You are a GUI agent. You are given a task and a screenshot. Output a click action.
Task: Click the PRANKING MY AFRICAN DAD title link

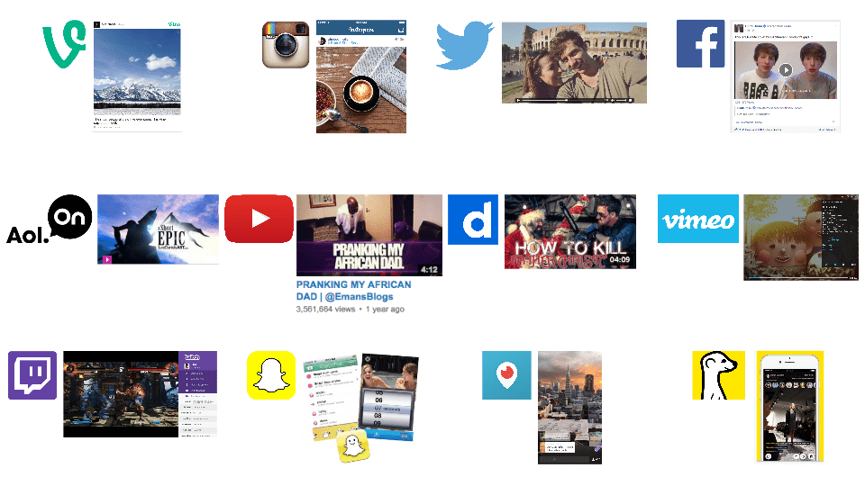pyautogui.click(x=353, y=291)
